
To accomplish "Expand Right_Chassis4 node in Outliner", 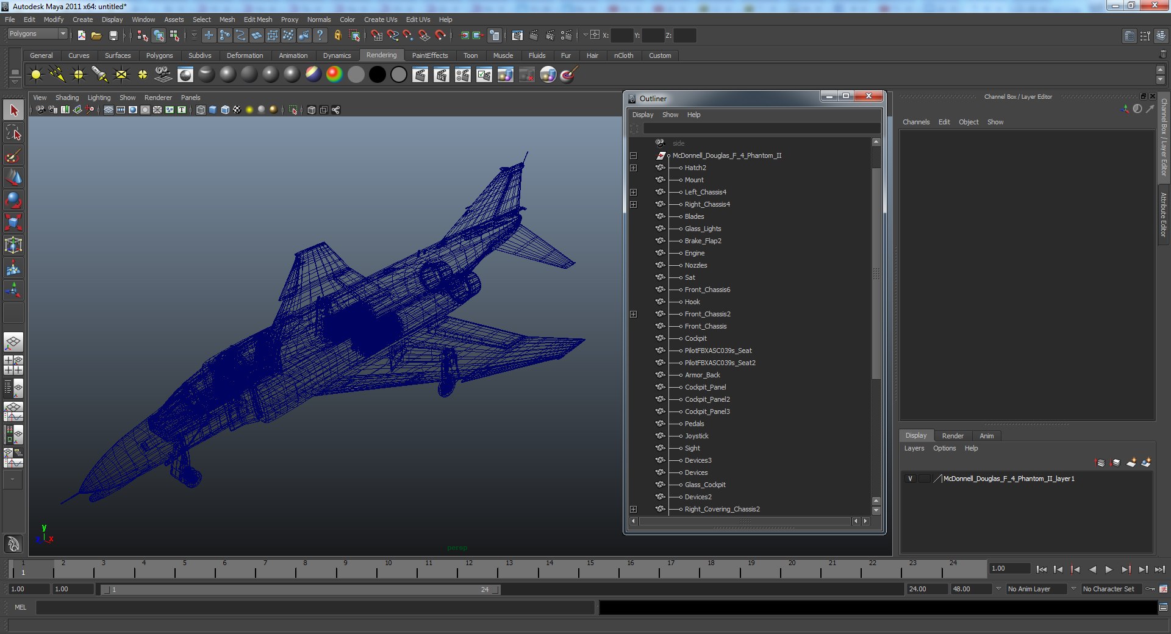I will coord(633,204).
